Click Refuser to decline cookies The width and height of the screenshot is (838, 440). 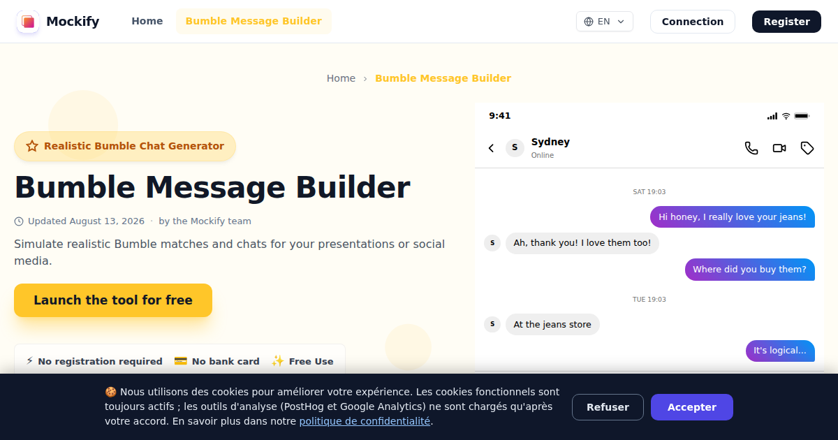(608, 407)
